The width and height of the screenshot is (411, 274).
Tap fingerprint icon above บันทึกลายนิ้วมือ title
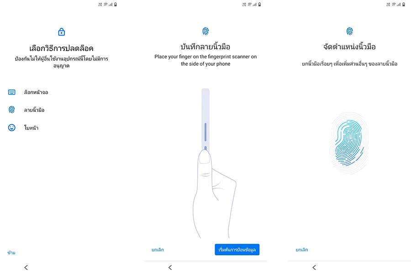point(205,31)
